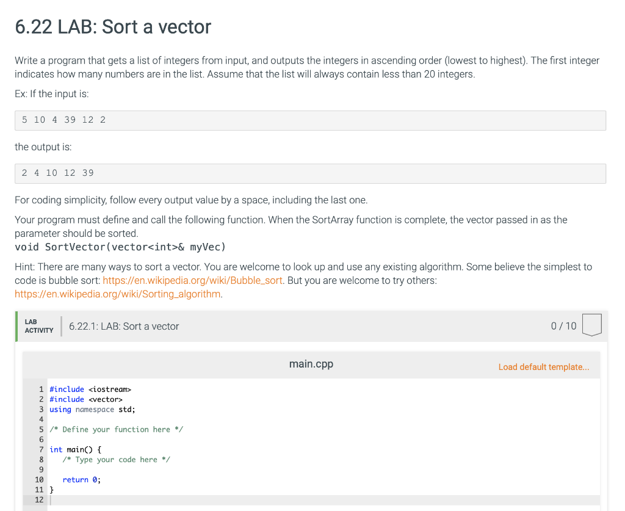The height and width of the screenshot is (511, 625).
Task: Click the 'Type your code here' comment line
Action: pyautogui.click(x=116, y=460)
